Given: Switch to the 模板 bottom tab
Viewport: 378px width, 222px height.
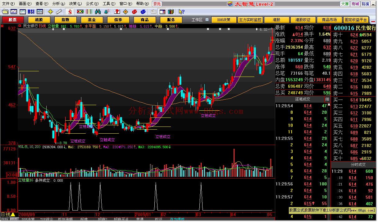Looking at the screenshot, I should [14, 220].
